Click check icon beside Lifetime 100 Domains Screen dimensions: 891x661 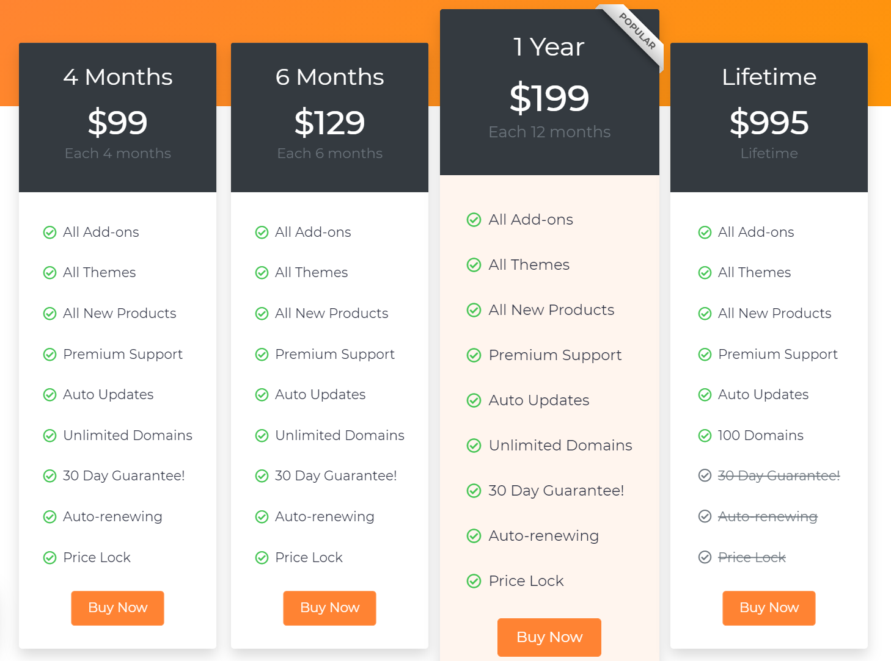(705, 436)
